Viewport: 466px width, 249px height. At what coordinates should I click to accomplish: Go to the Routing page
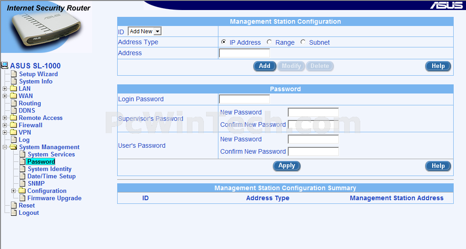point(30,104)
